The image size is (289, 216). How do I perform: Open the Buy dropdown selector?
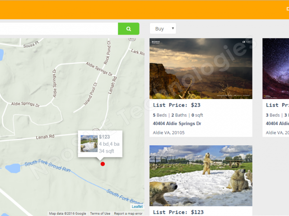pyautogui.click(x=163, y=29)
